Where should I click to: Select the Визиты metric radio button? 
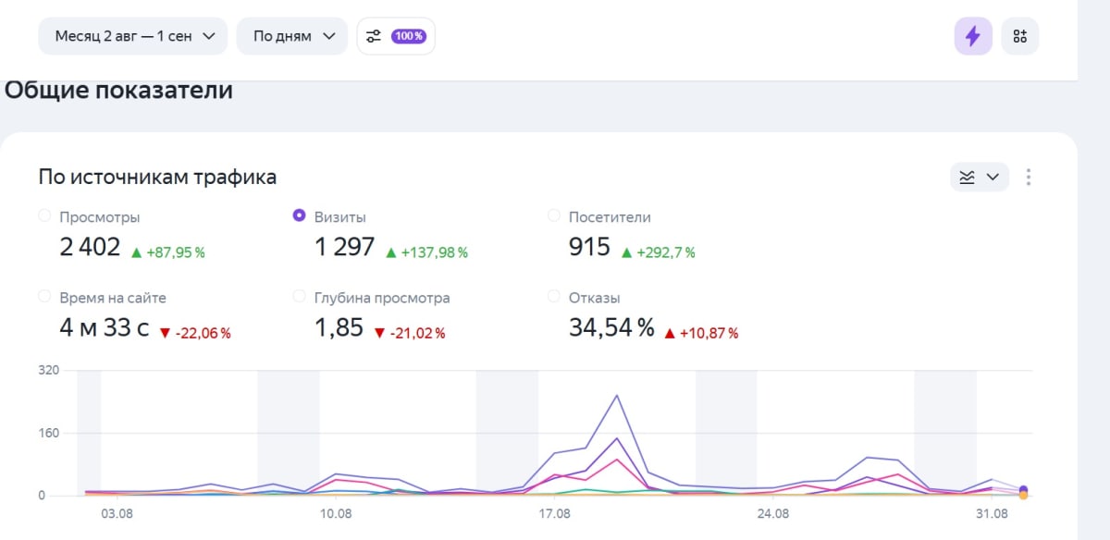(299, 216)
